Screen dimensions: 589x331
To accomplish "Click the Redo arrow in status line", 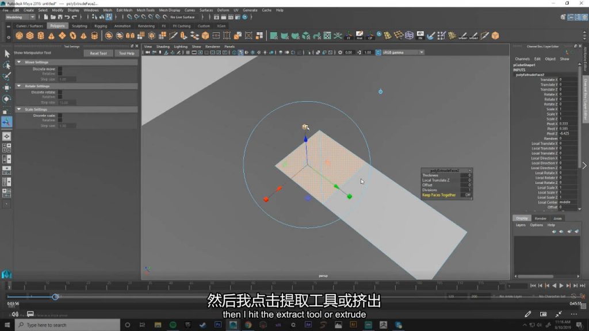I will [x=74, y=17].
